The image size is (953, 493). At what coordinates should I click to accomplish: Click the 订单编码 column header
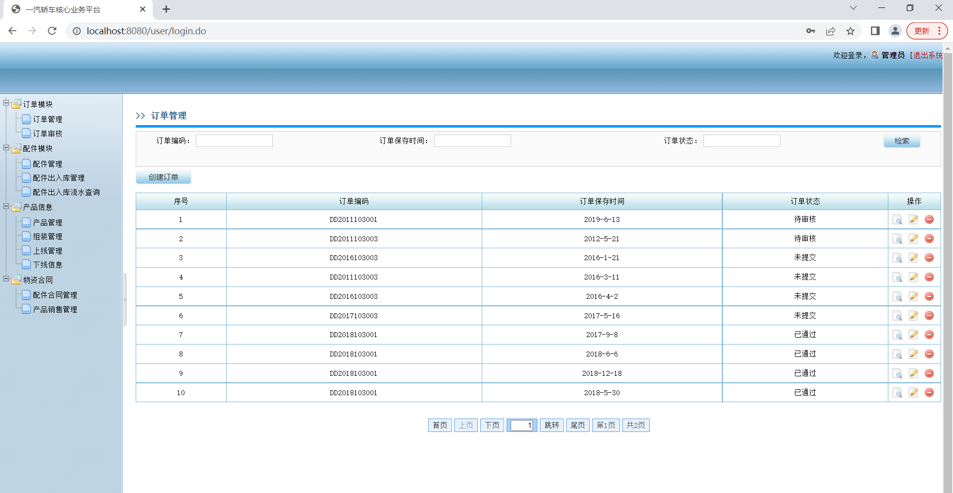point(354,201)
